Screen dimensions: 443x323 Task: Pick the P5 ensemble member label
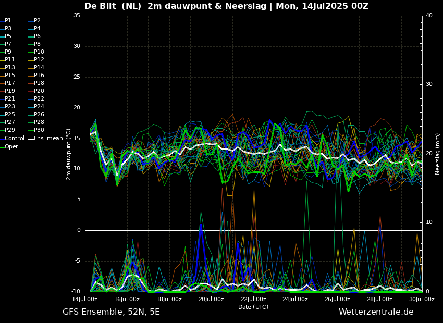pyautogui.click(x=6, y=36)
